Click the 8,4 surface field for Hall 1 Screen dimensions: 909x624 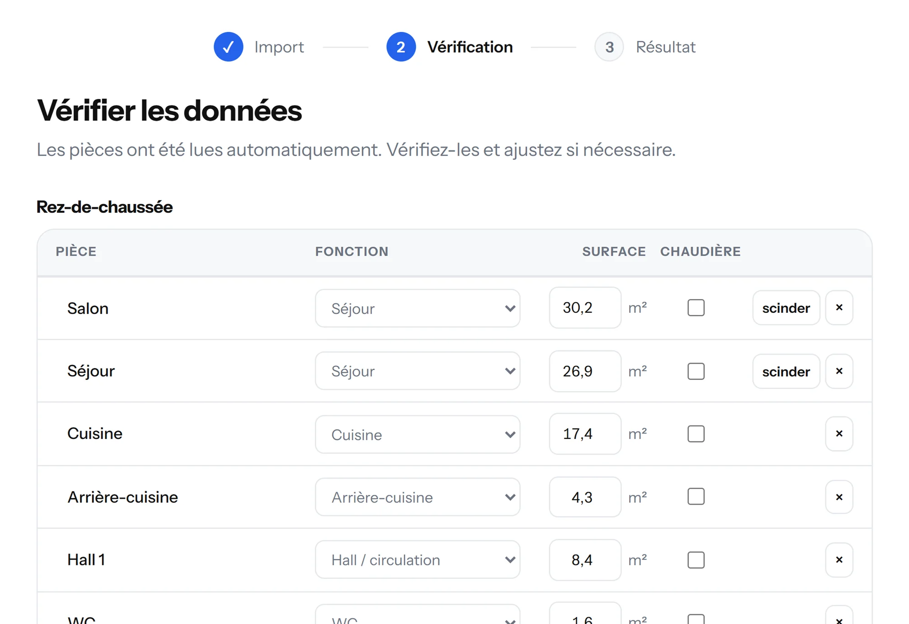pyautogui.click(x=585, y=560)
